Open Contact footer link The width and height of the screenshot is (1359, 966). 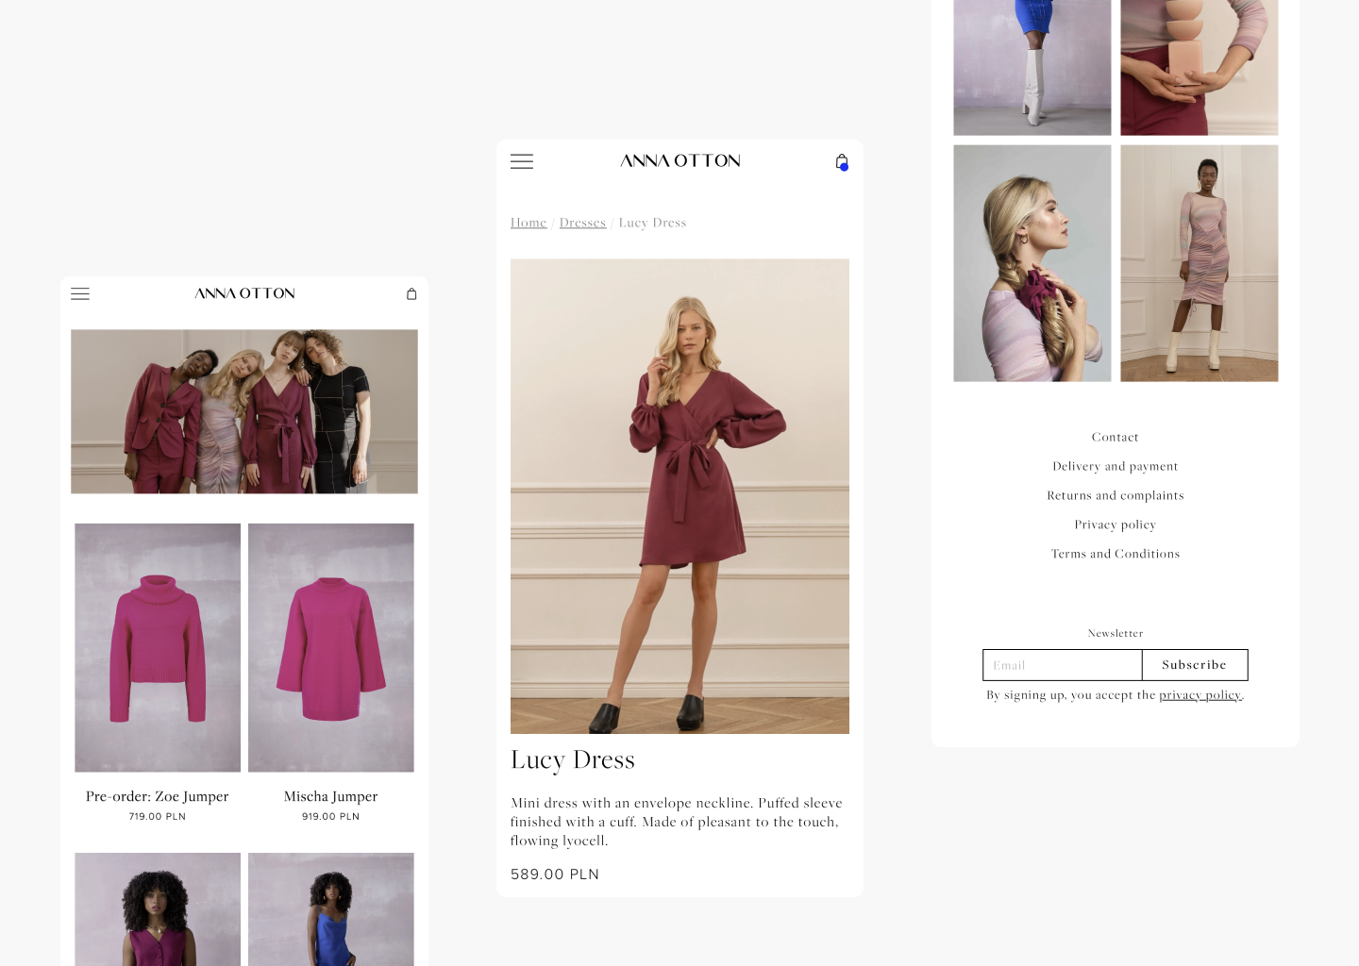[1116, 437]
